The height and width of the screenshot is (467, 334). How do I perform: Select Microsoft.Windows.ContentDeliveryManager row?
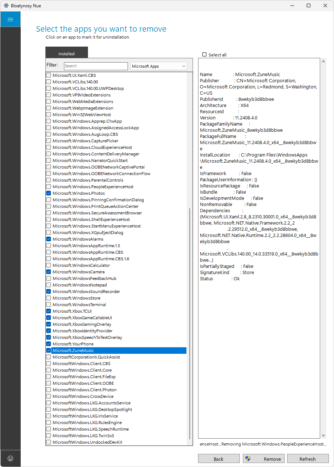(x=116, y=154)
